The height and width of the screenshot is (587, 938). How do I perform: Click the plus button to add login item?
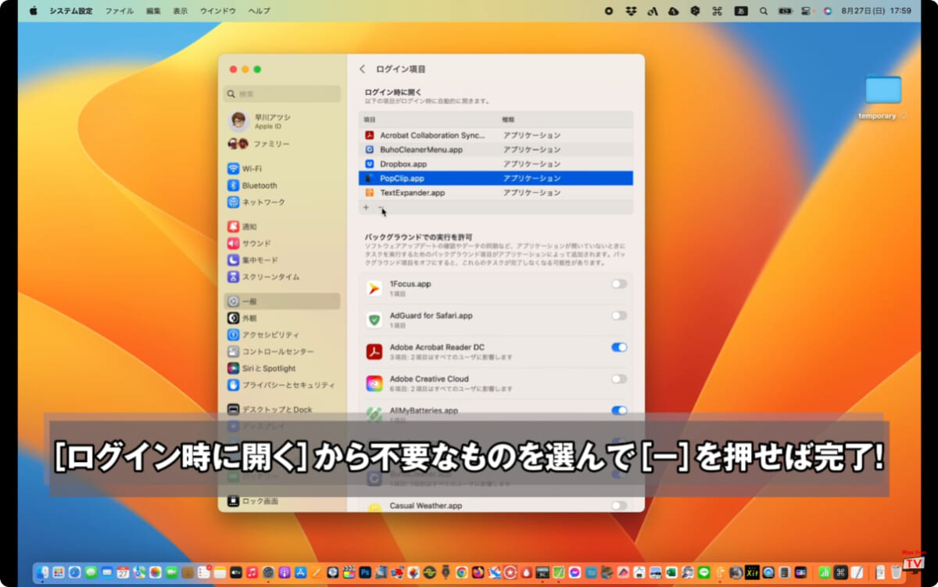[x=366, y=207]
